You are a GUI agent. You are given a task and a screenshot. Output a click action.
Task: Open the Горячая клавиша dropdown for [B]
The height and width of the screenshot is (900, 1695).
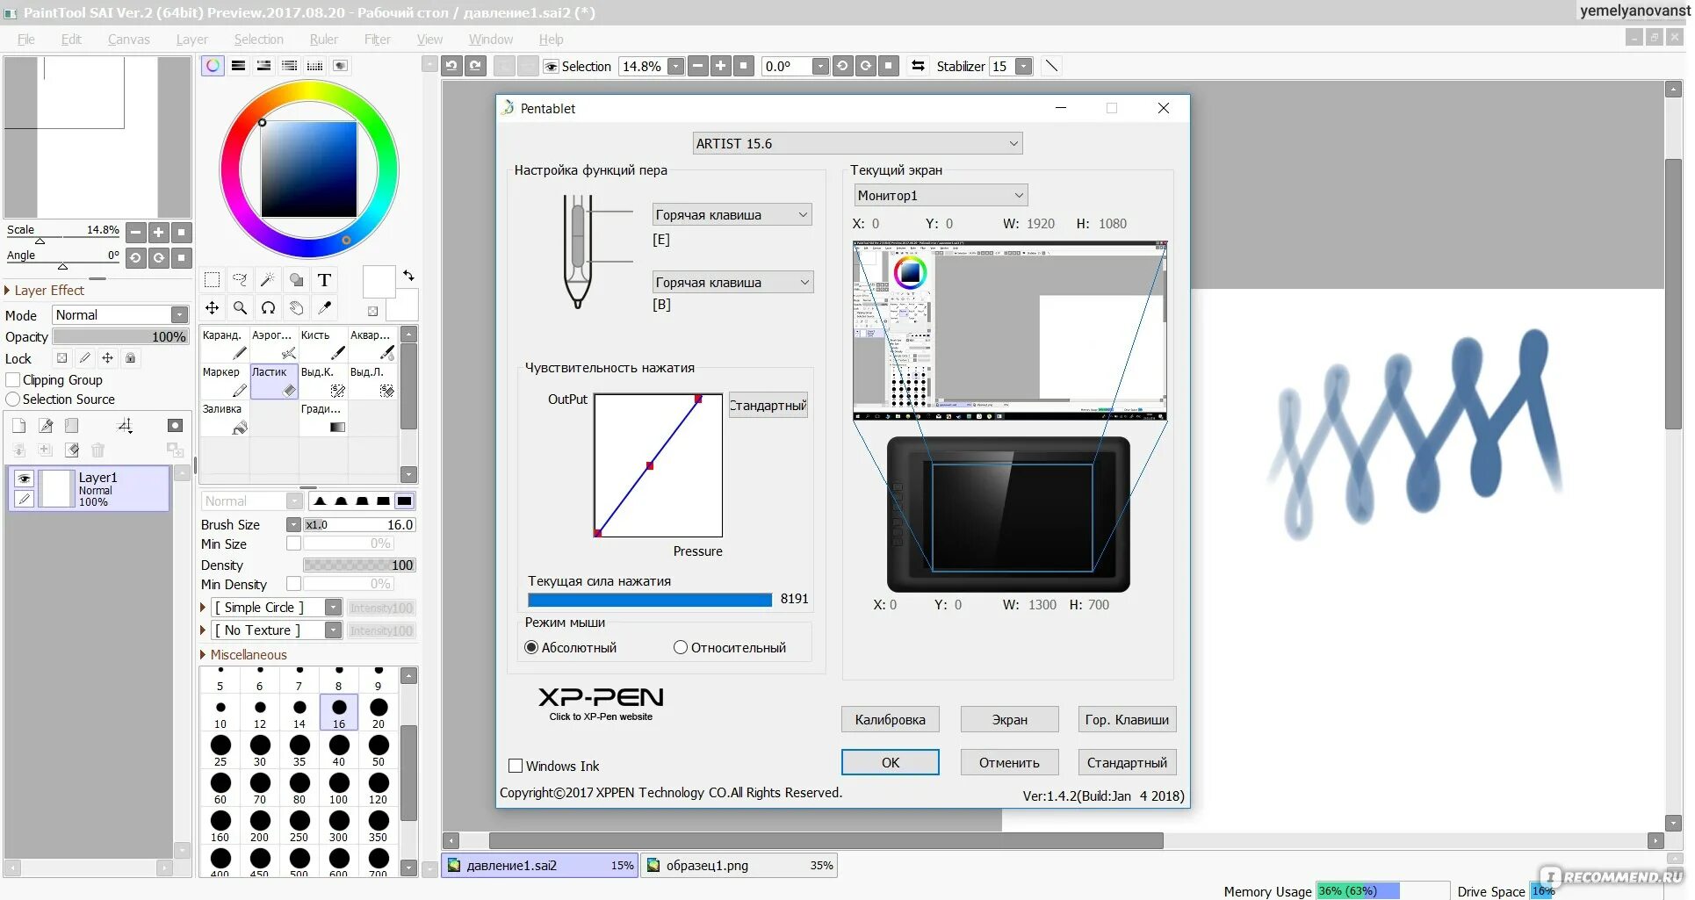(732, 282)
